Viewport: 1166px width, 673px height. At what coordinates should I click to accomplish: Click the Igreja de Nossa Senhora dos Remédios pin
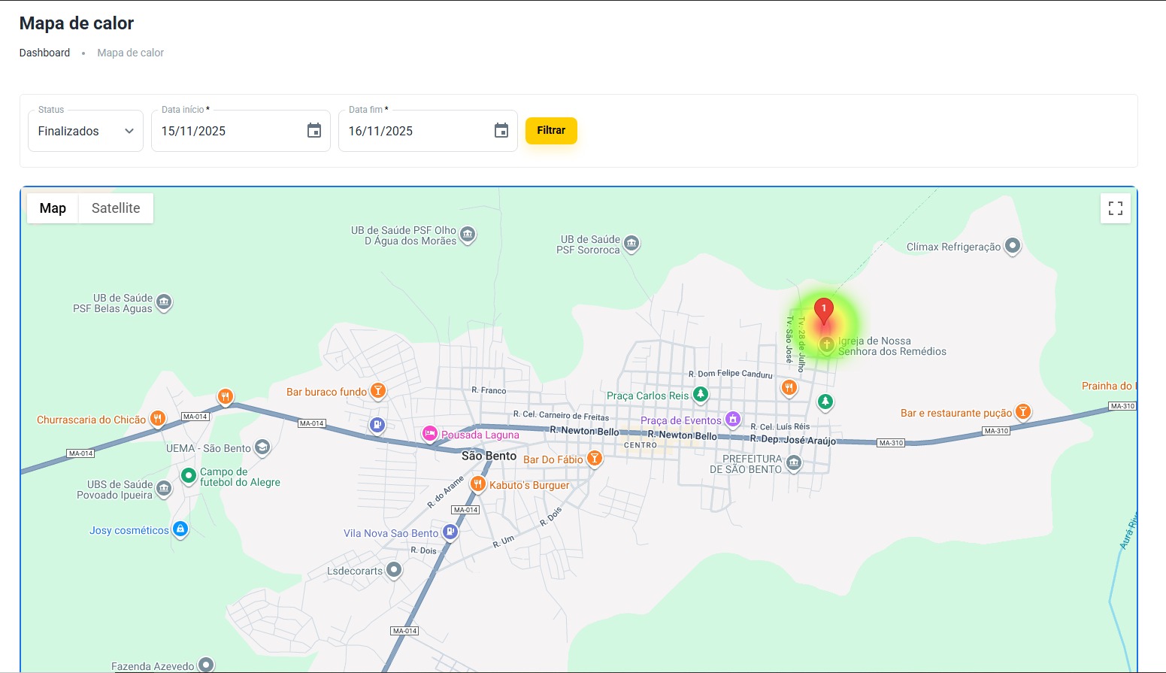826,345
